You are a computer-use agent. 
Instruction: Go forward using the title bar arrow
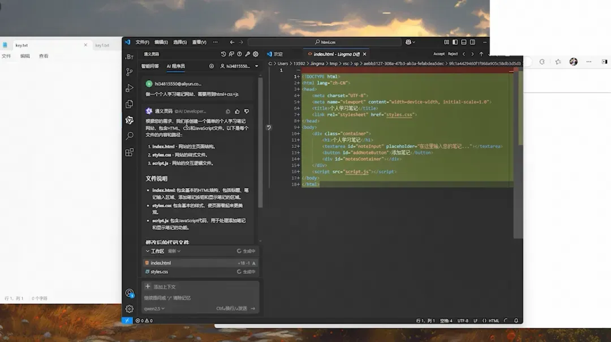point(241,42)
